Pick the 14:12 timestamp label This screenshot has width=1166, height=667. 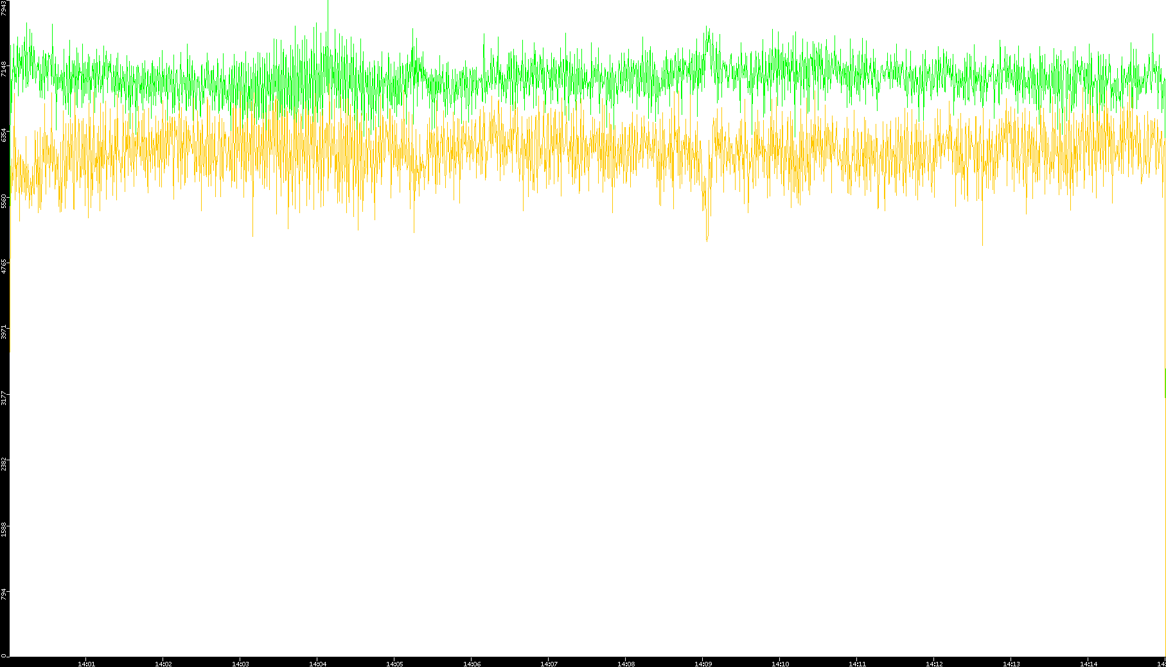click(x=934, y=664)
